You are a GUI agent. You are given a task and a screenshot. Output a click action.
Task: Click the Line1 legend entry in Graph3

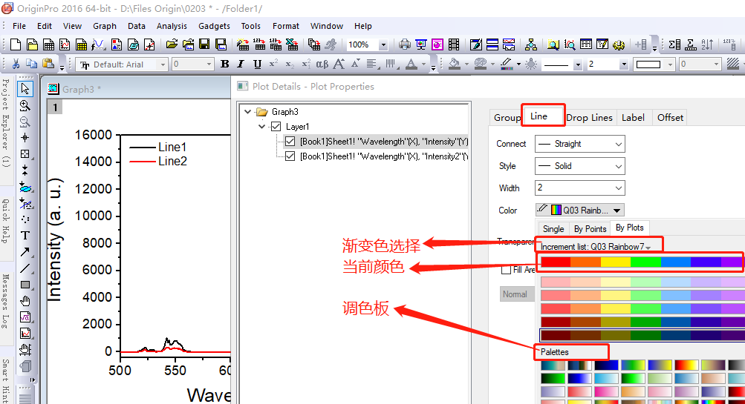(158, 147)
